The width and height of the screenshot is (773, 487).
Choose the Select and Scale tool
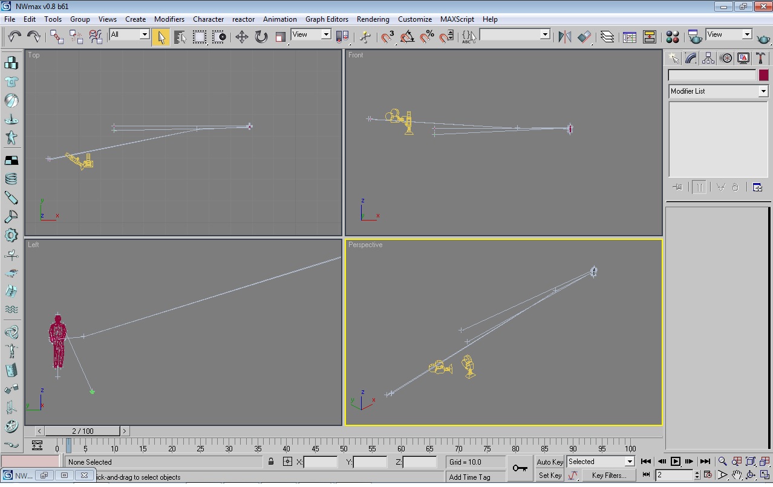(x=280, y=37)
